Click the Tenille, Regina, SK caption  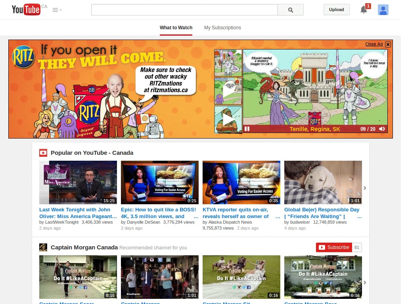click(x=314, y=129)
